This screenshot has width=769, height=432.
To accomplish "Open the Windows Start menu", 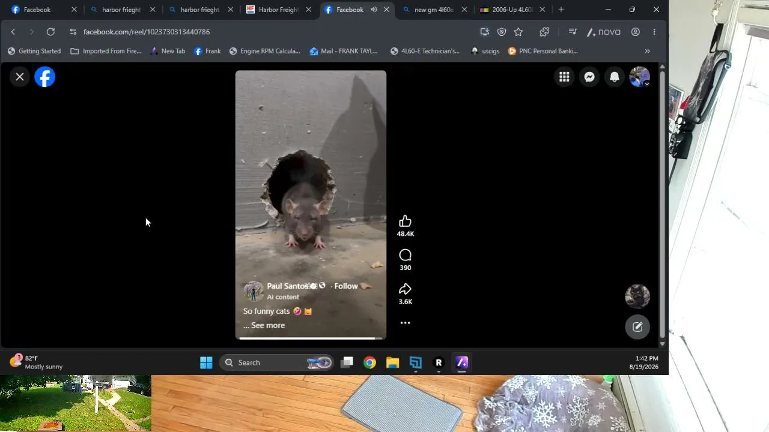I will click(x=206, y=362).
